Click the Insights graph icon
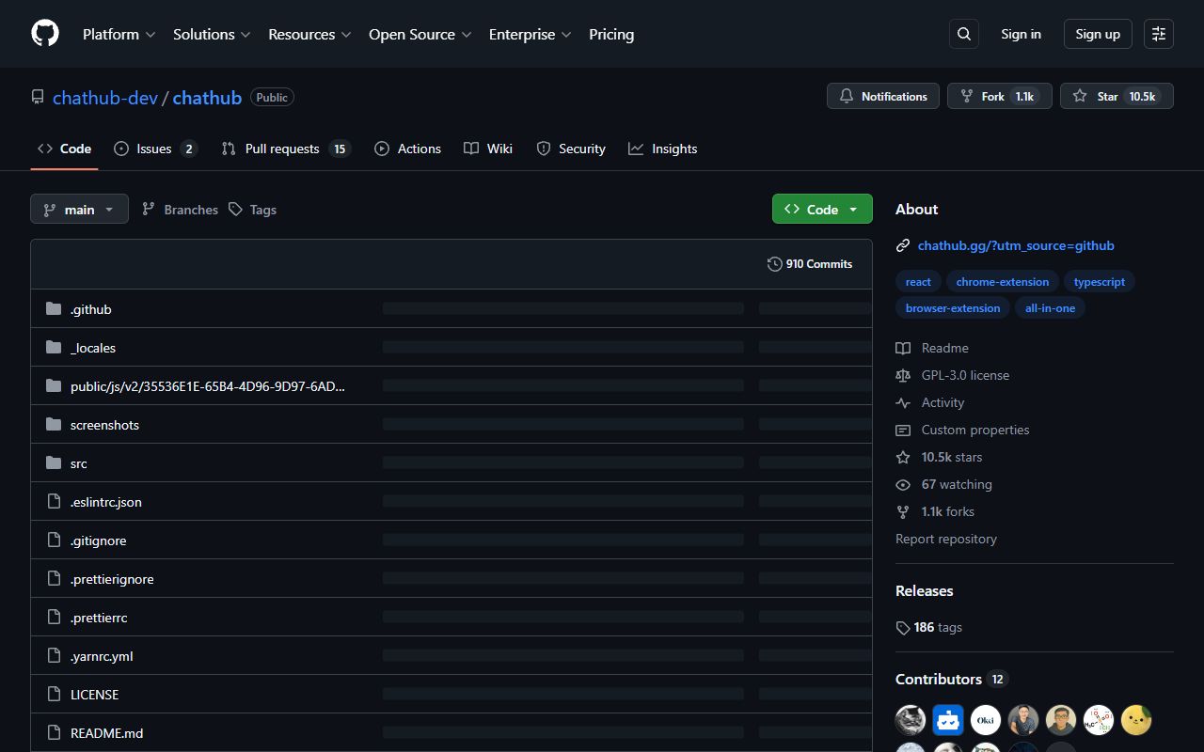Image resolution: width=1204 pixels, height=752 pixels. coord(636,149)
